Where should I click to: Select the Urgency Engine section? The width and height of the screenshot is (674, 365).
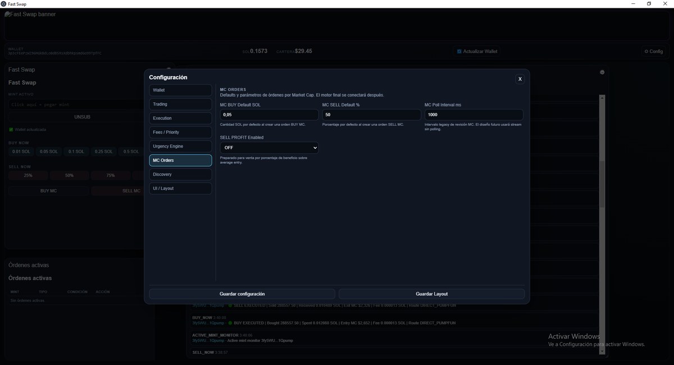(x=180, y=146)
